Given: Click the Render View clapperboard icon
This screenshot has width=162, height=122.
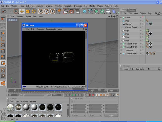Looking at the screenshot, I should pyautogui.click(x=66, y=11).
